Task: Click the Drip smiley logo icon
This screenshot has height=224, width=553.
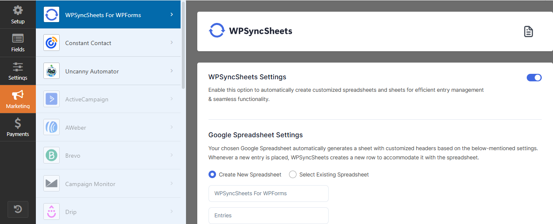Action: [x=52, y=211]
